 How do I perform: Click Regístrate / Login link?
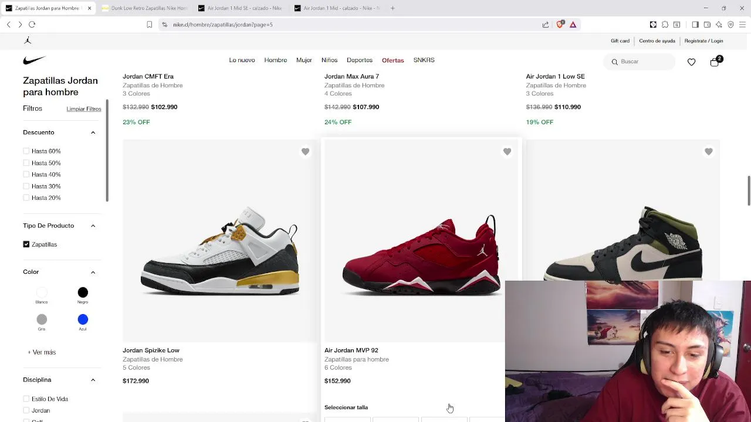(703, 41)
